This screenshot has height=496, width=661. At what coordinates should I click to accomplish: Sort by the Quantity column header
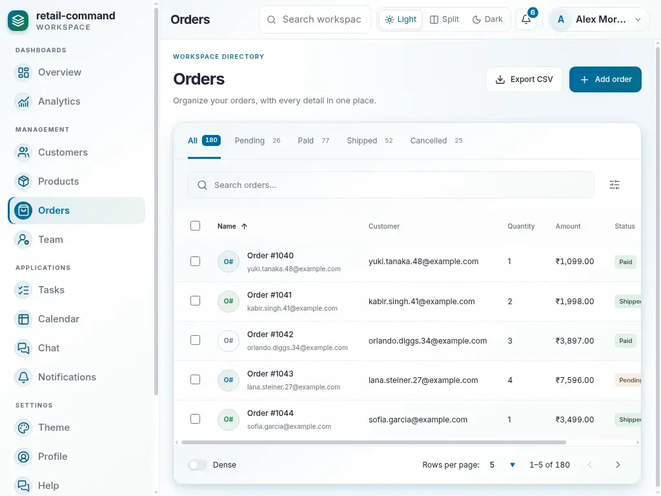(x=521, y=227)
